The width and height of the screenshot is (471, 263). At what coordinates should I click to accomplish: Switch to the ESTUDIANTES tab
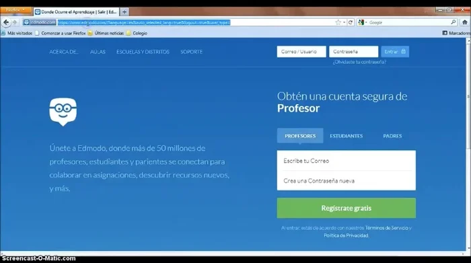click(347, 136)
